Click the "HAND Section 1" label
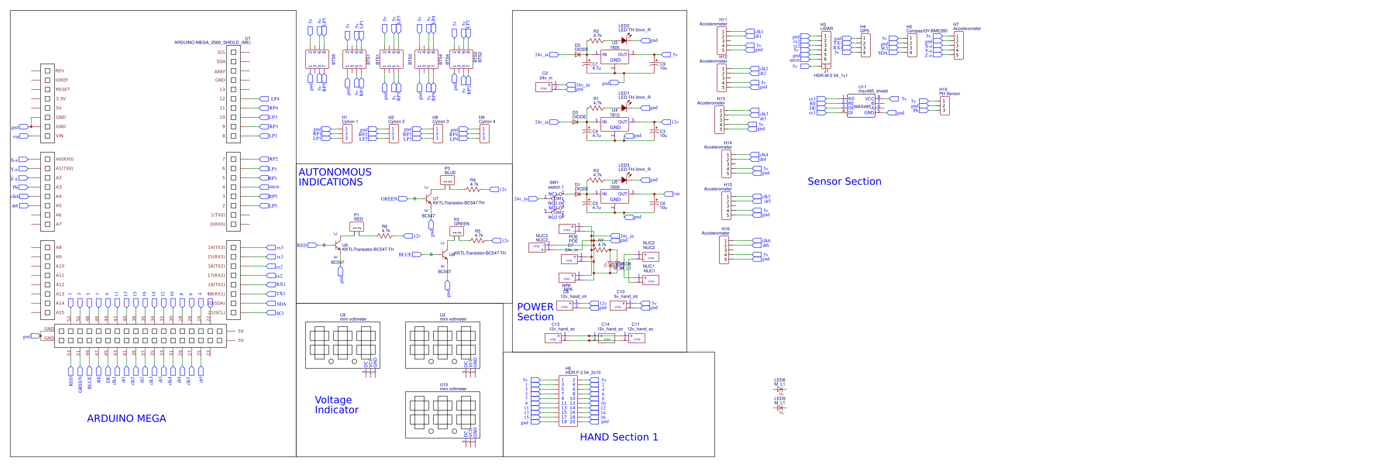This screenshot has height=467, width=1397. (x=619, y=437)
